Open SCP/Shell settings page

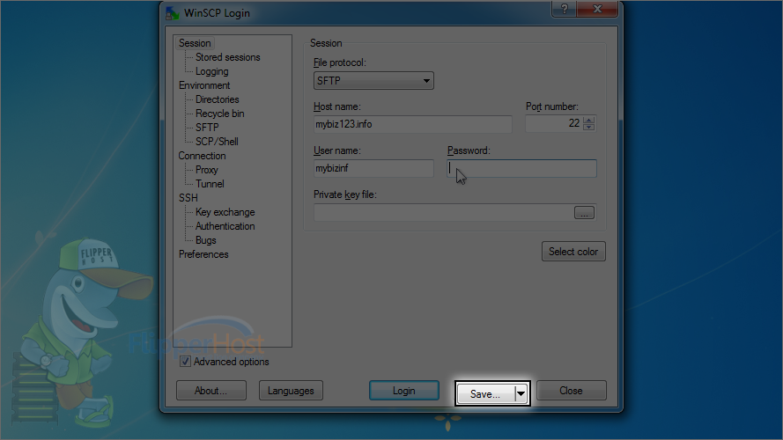point(217,142)
